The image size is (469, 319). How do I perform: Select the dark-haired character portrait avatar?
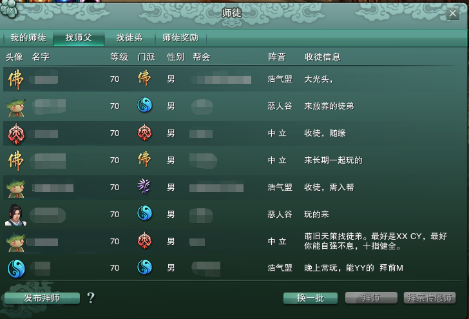(x=15, y=215)
